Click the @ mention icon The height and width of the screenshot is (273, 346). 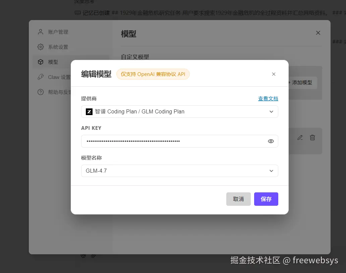coord(83,255)
